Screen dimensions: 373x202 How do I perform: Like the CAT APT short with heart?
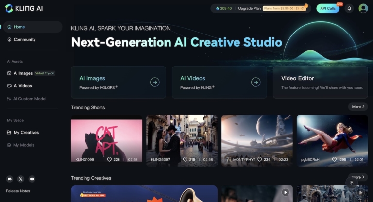point(109,159)
